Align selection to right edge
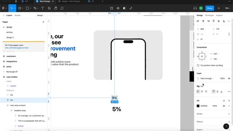 (208, 21)
